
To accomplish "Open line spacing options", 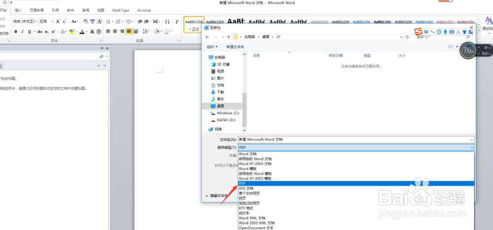I will point(146,32).
